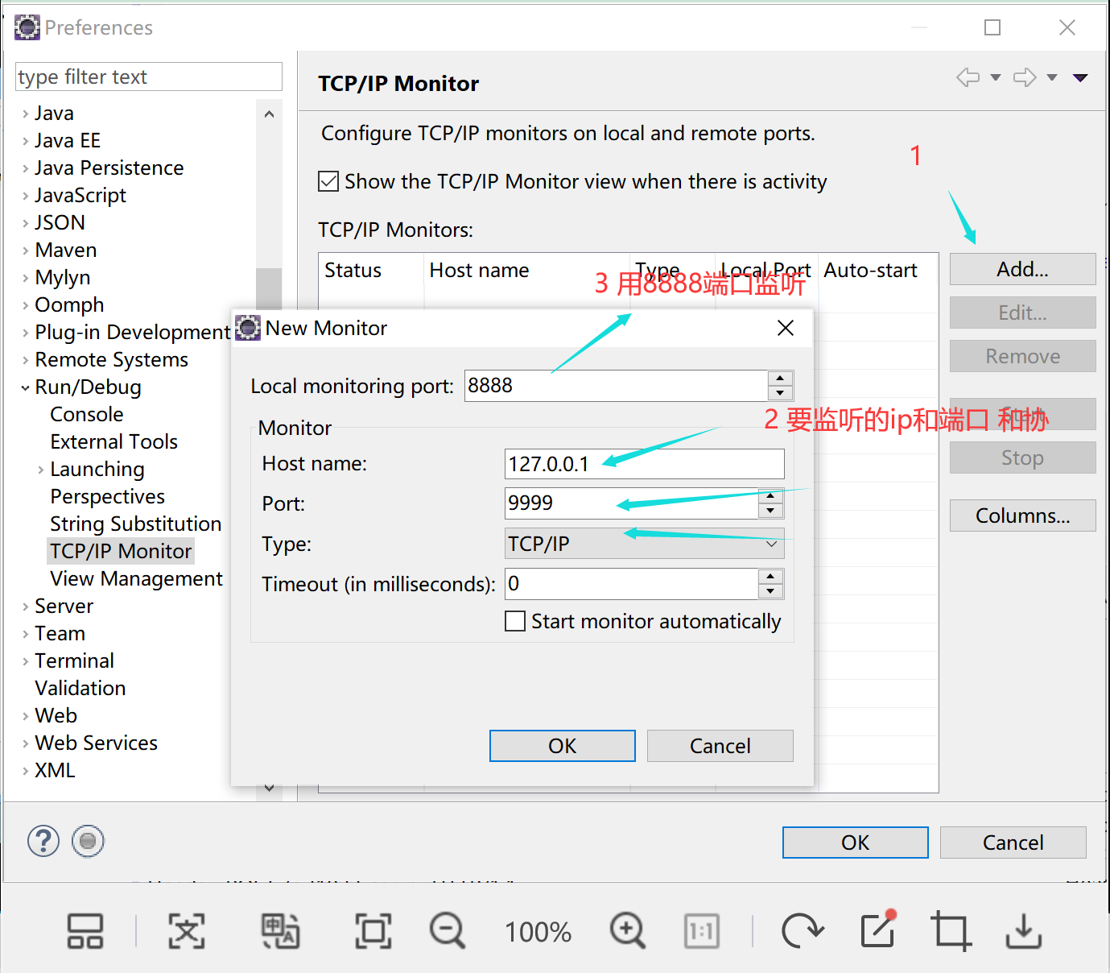Viewport: 1110px width, 973px height.
Task: Collapse the Run/Debug tree node
Action: click(x=25, y=387)
